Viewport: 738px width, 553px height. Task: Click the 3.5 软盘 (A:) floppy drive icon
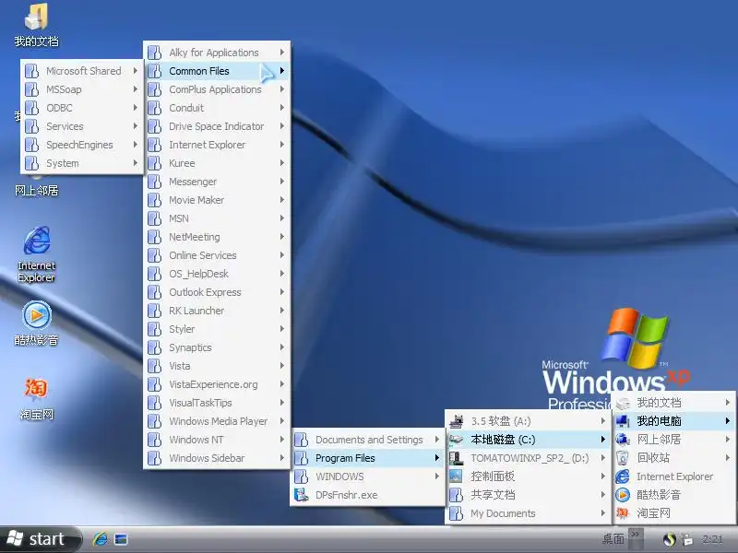click(456, 421)
